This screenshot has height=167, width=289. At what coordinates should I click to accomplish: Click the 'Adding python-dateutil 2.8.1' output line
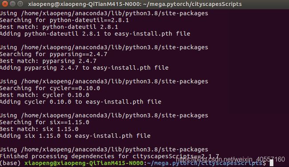[x=95, y=33]
